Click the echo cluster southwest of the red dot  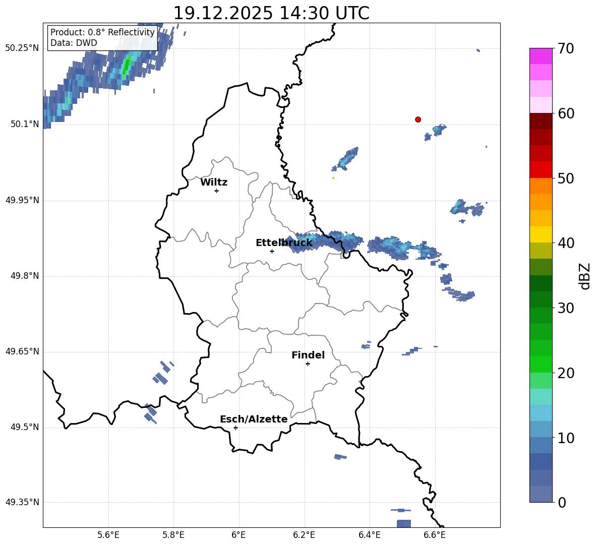[346, 159]
